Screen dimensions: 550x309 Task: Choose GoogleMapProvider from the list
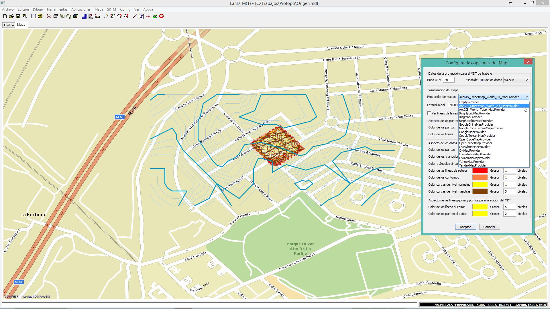tap(494, 132)
